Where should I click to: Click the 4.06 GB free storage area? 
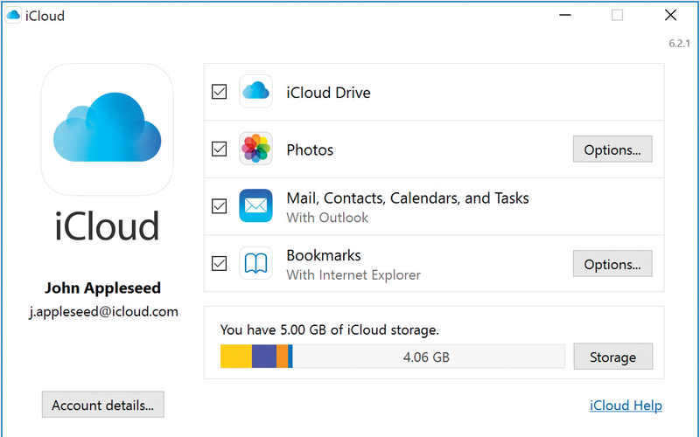427,357
